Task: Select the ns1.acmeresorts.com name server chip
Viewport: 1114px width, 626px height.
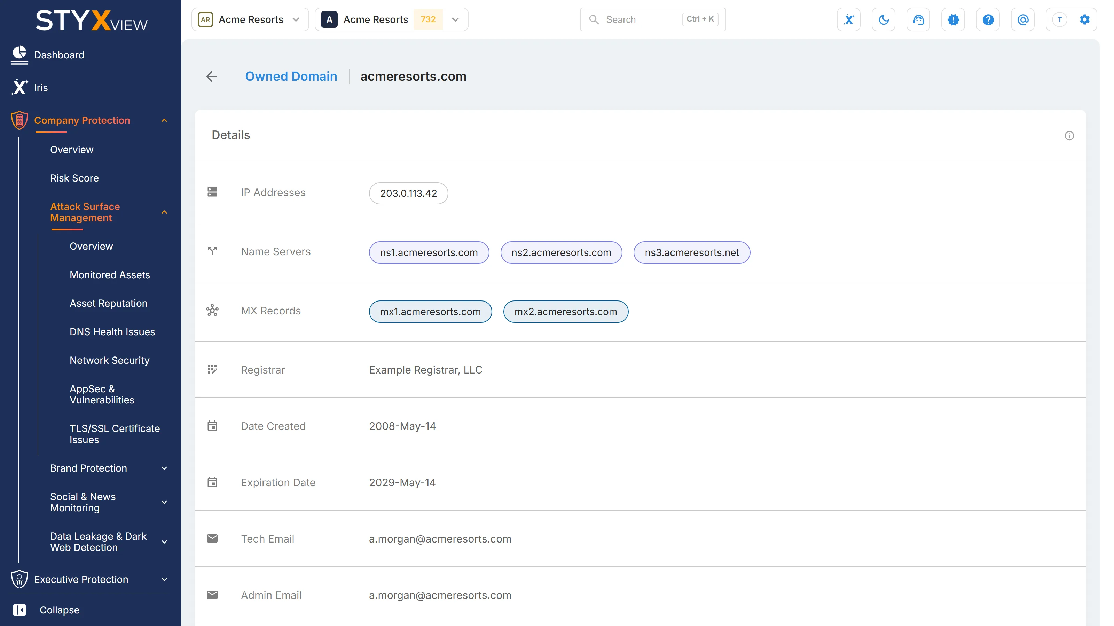Action: tap(429, 252)
